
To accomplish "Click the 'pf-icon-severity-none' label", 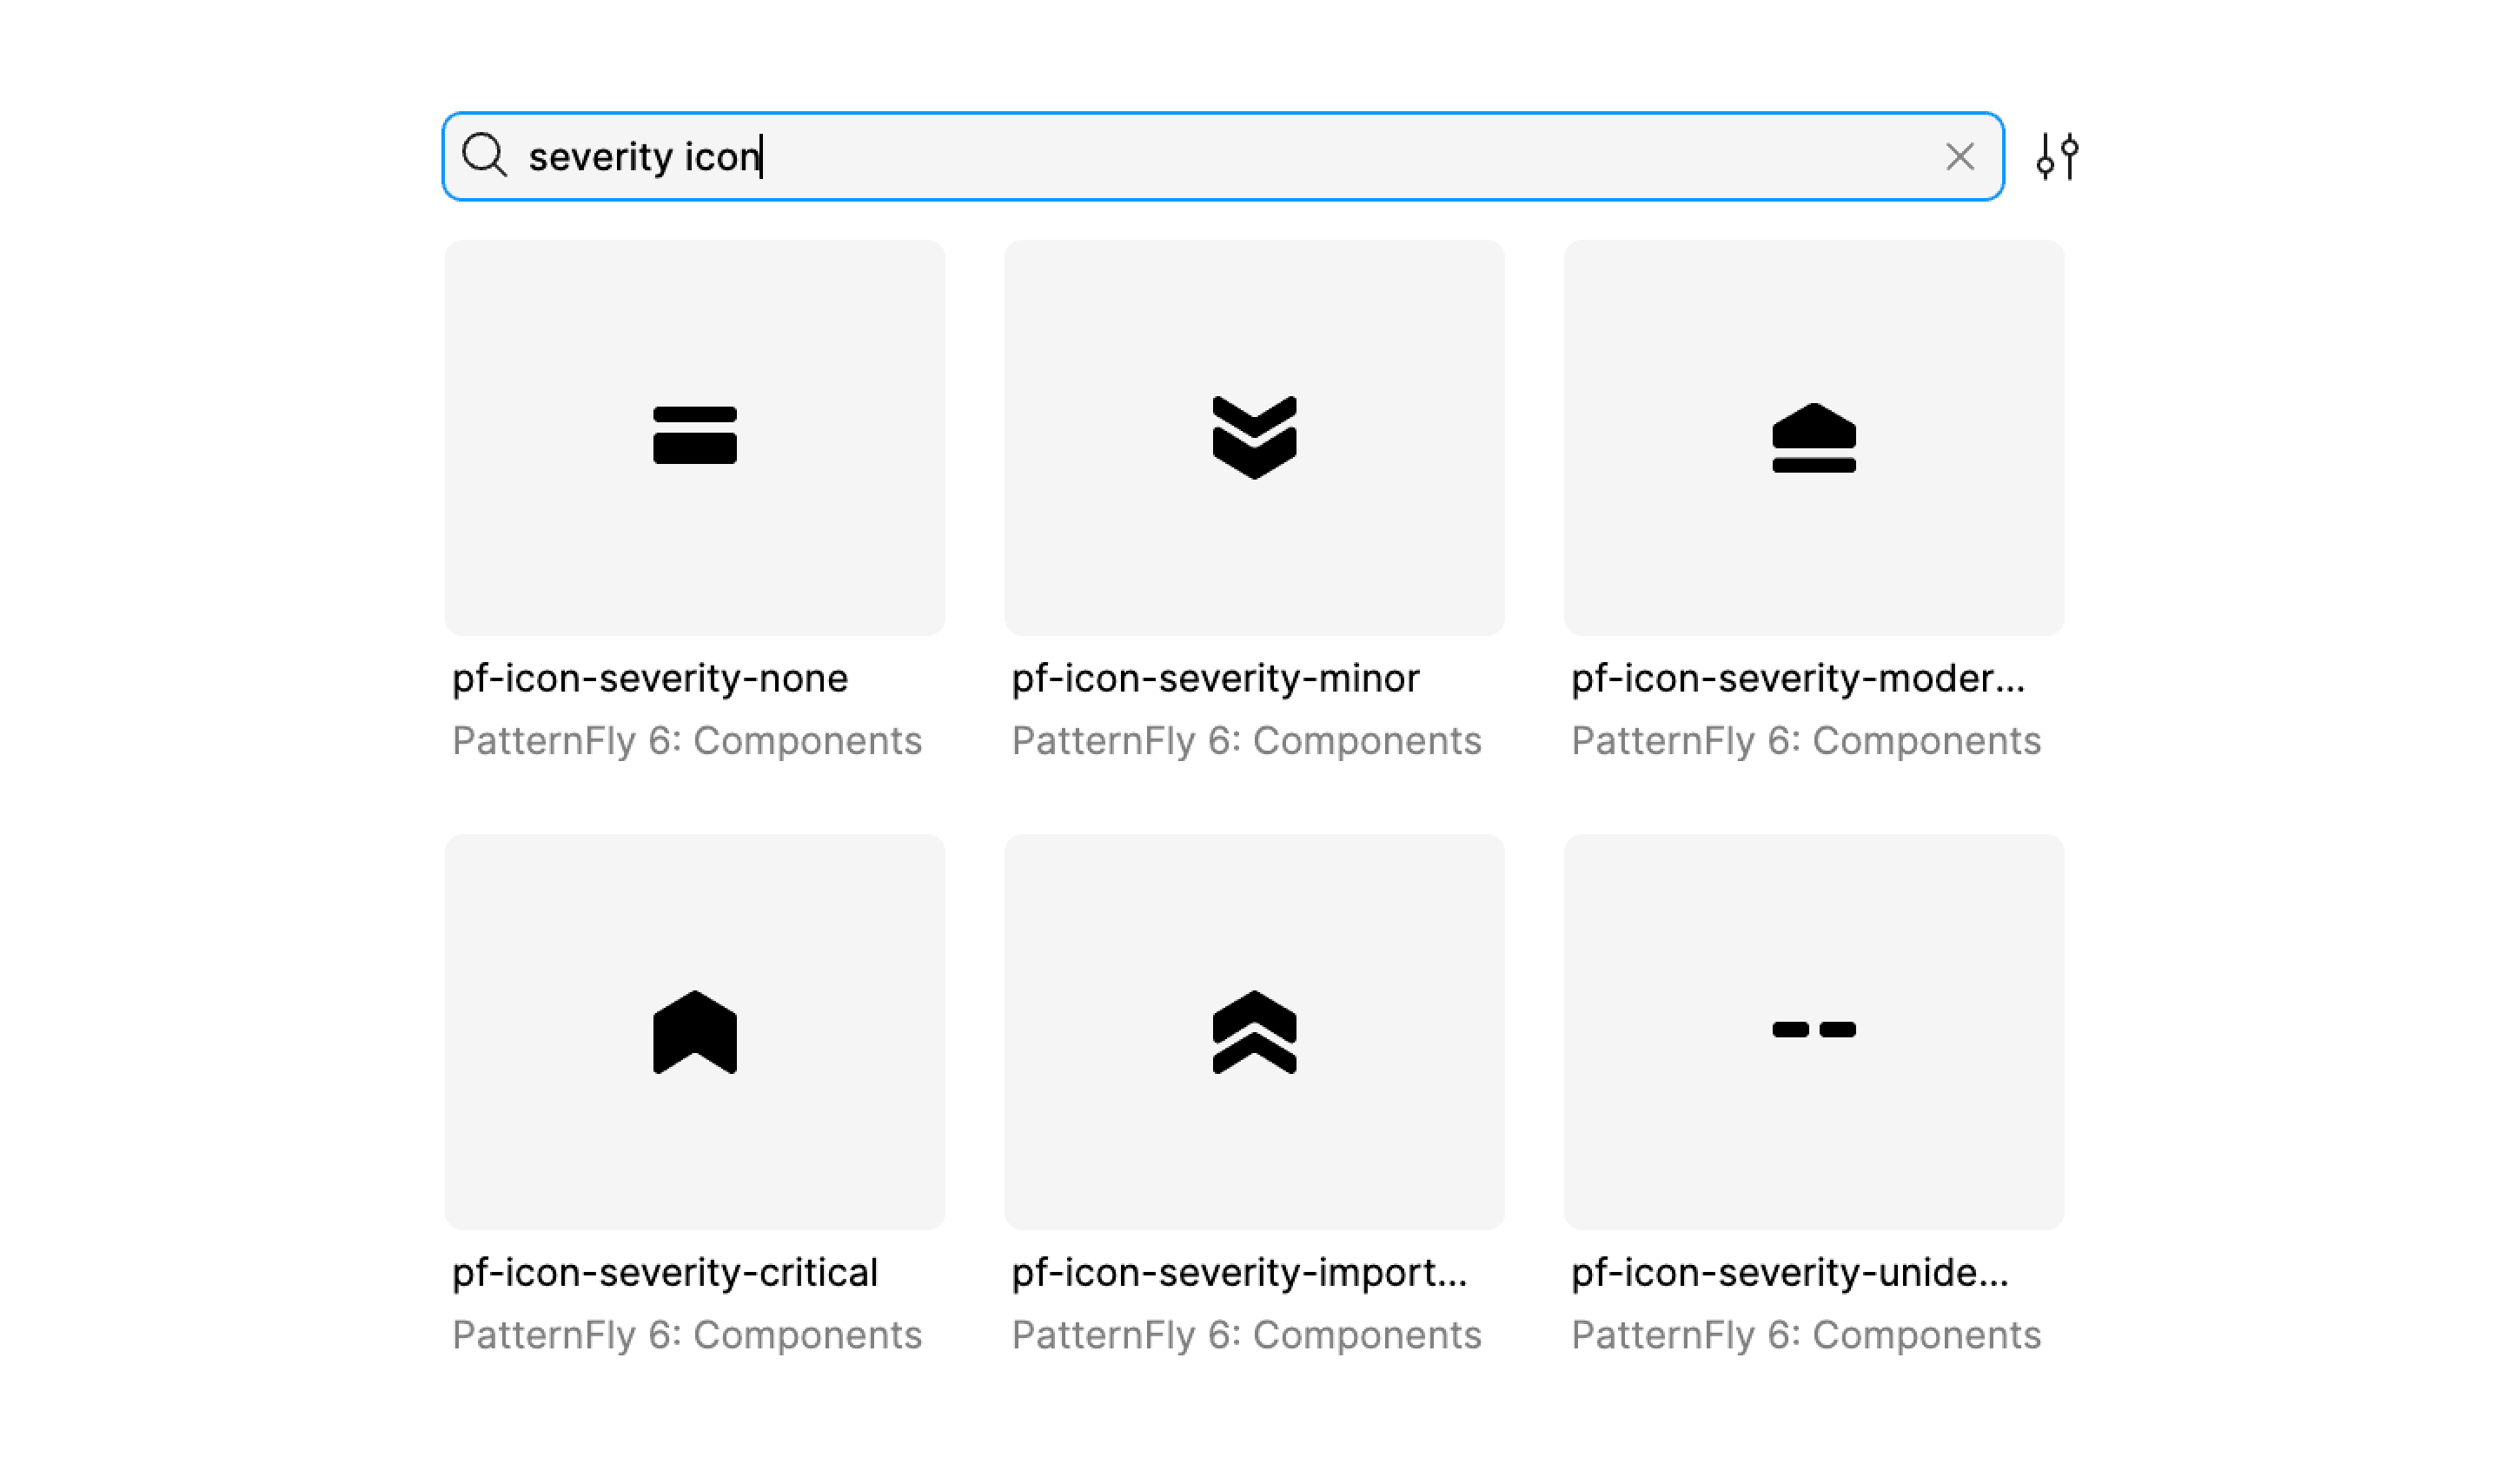I will click(x=650, y=679).
